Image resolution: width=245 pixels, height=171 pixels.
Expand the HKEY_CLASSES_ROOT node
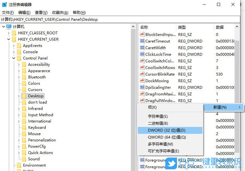click(9, 33)
